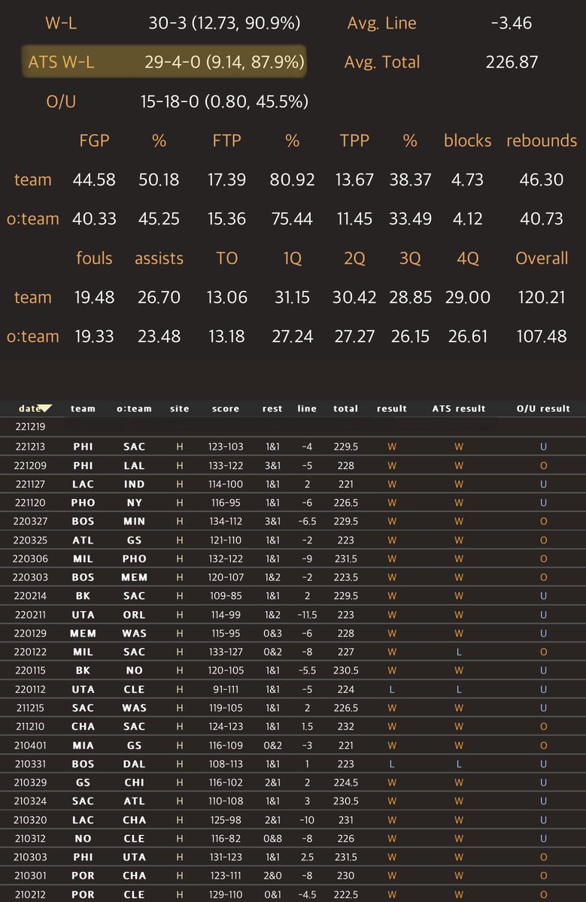This screenshot has width=586, height=902.
Task: Click the blocks stat header
Action: [467, 141]
